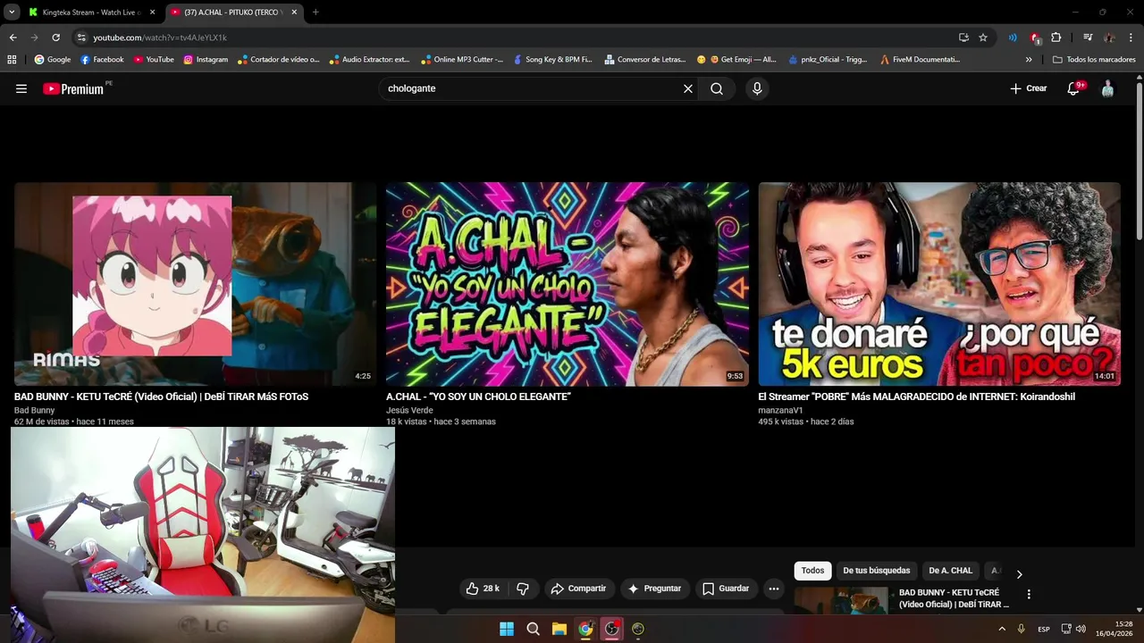Viewport: 1144px width, 643px height.
Task: Open more actions three-dot button
Action: (774, 589)
